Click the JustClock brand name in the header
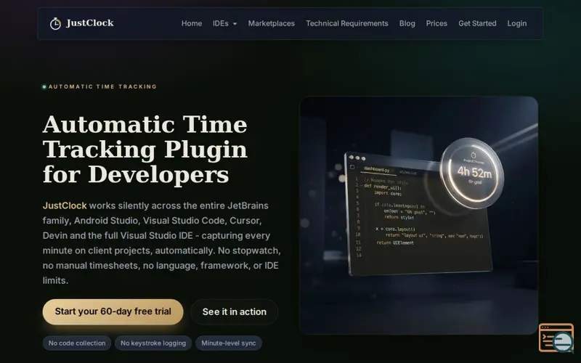 coord(89,23)
